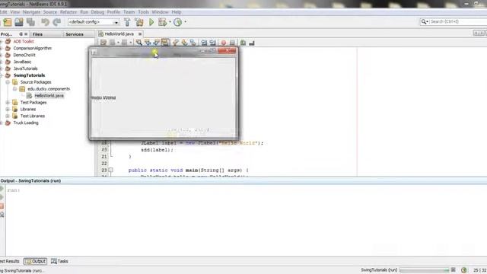Screen dimensions: 487x274
Task: Open the Tools menu
Action: (143, 12)
